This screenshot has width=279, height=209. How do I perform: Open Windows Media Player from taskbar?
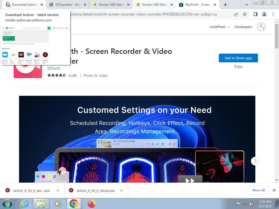point(57,204)
